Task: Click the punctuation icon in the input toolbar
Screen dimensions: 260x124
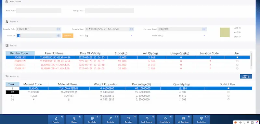Action: [244, 122]
